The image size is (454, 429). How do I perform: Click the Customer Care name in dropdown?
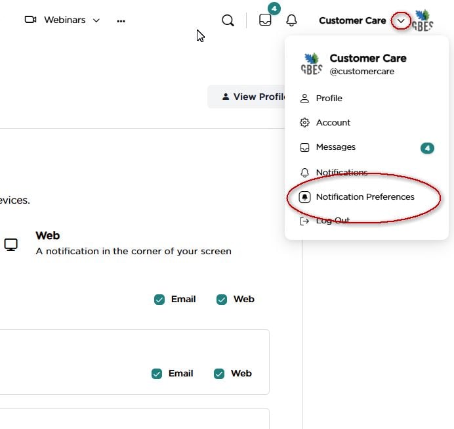tap(368, 58)
